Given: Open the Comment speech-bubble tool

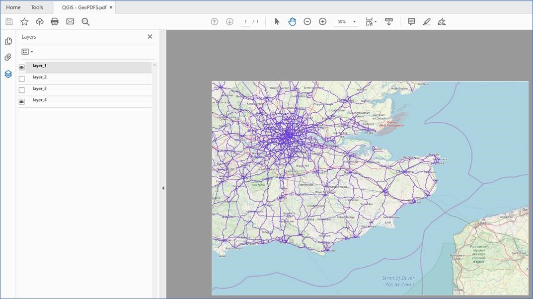Looking at the screenshot, I should [411, 21].
